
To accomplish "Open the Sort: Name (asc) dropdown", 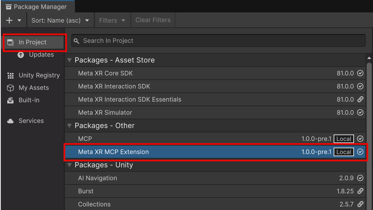I will [60, 20].
